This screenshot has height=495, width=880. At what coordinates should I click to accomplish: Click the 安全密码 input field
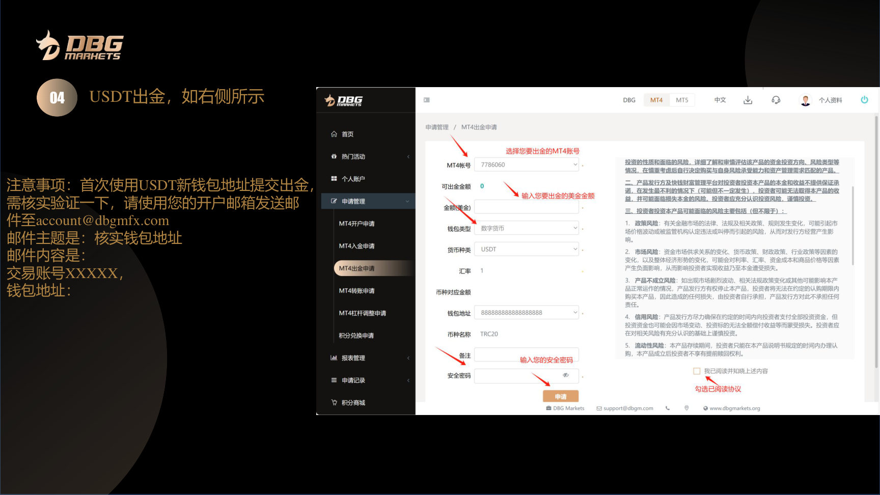point(527,376)
